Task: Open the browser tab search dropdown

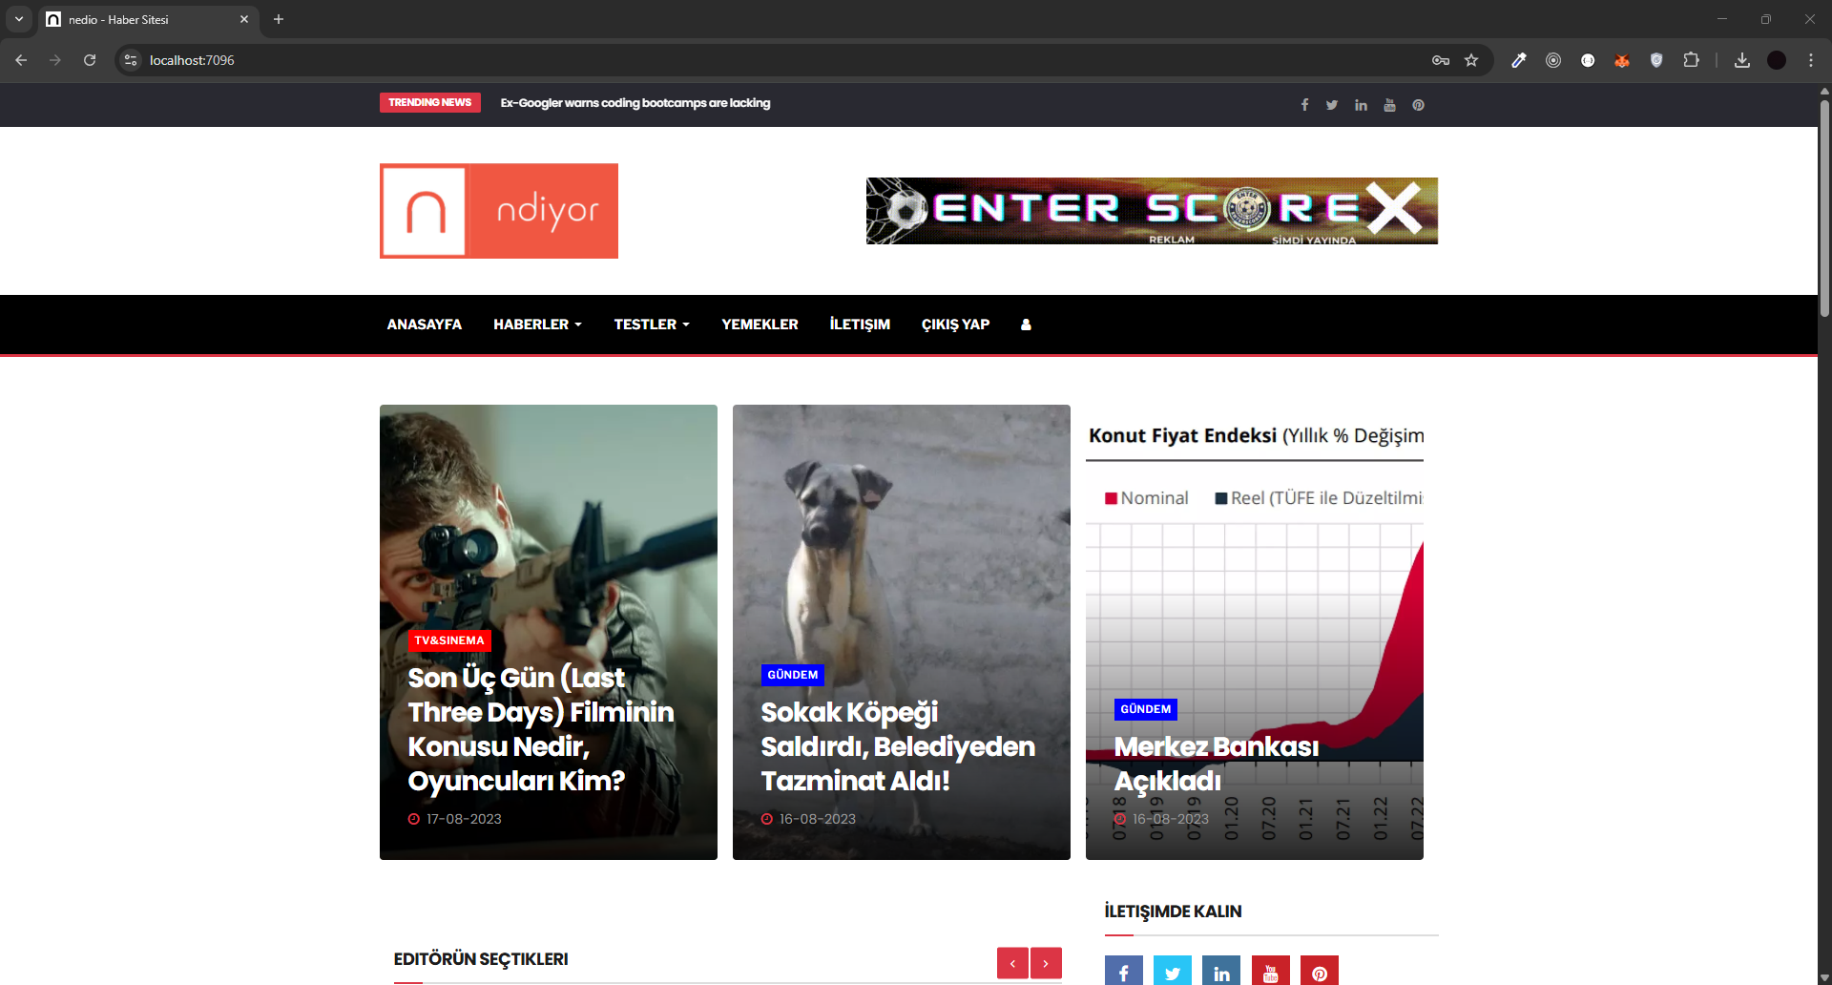Action: (19, 19)
